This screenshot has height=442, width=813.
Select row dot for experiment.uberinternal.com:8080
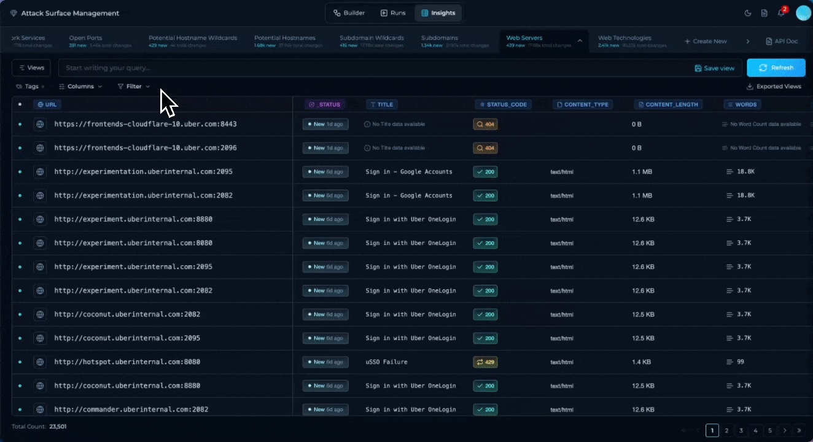click(x=20, y=243)
